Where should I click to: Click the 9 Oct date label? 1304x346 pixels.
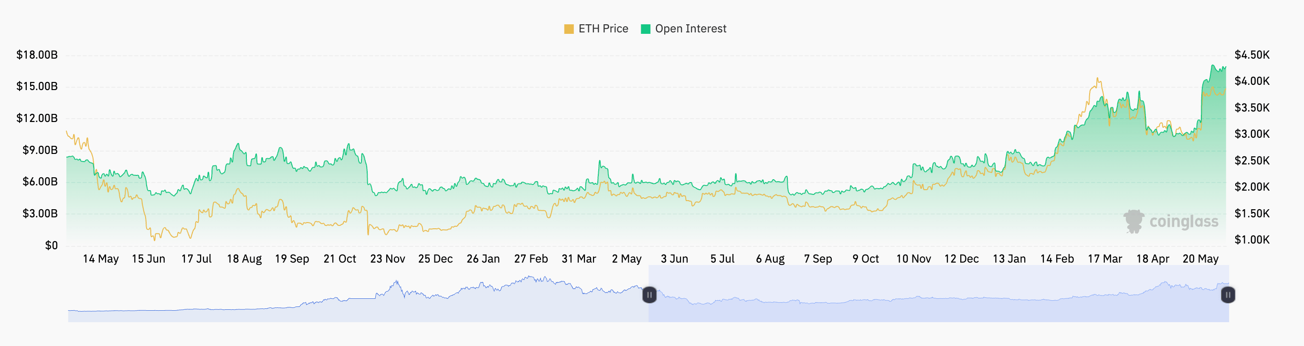click(x=866, y=259)
